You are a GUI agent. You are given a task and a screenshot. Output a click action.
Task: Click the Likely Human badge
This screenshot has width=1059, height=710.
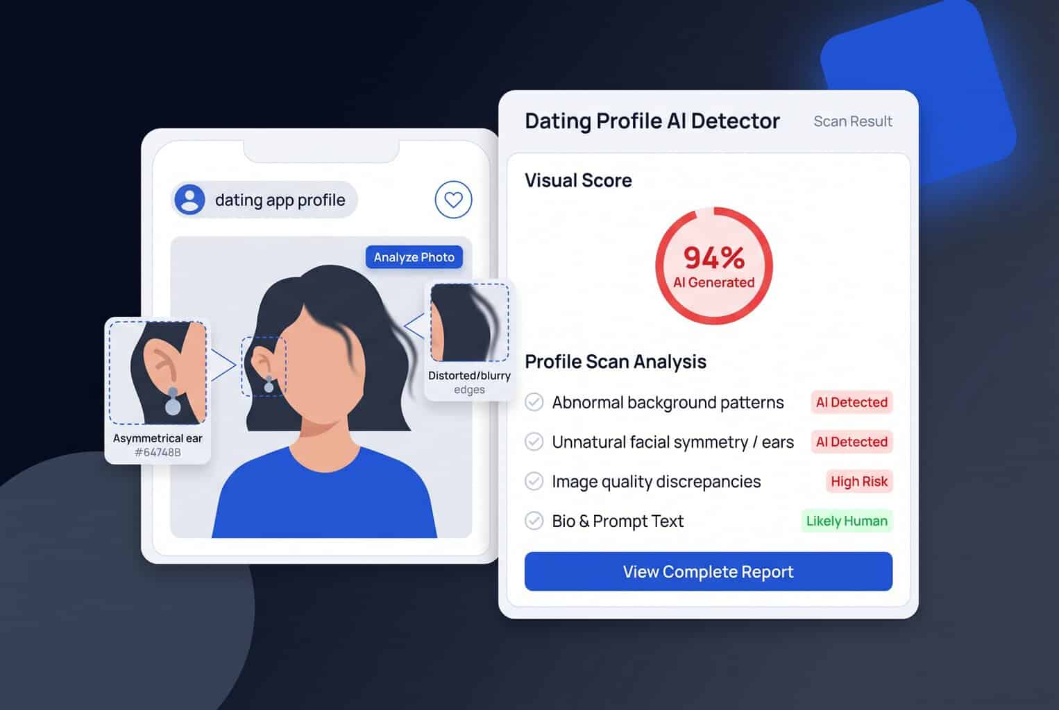click(x=847, y=521)
